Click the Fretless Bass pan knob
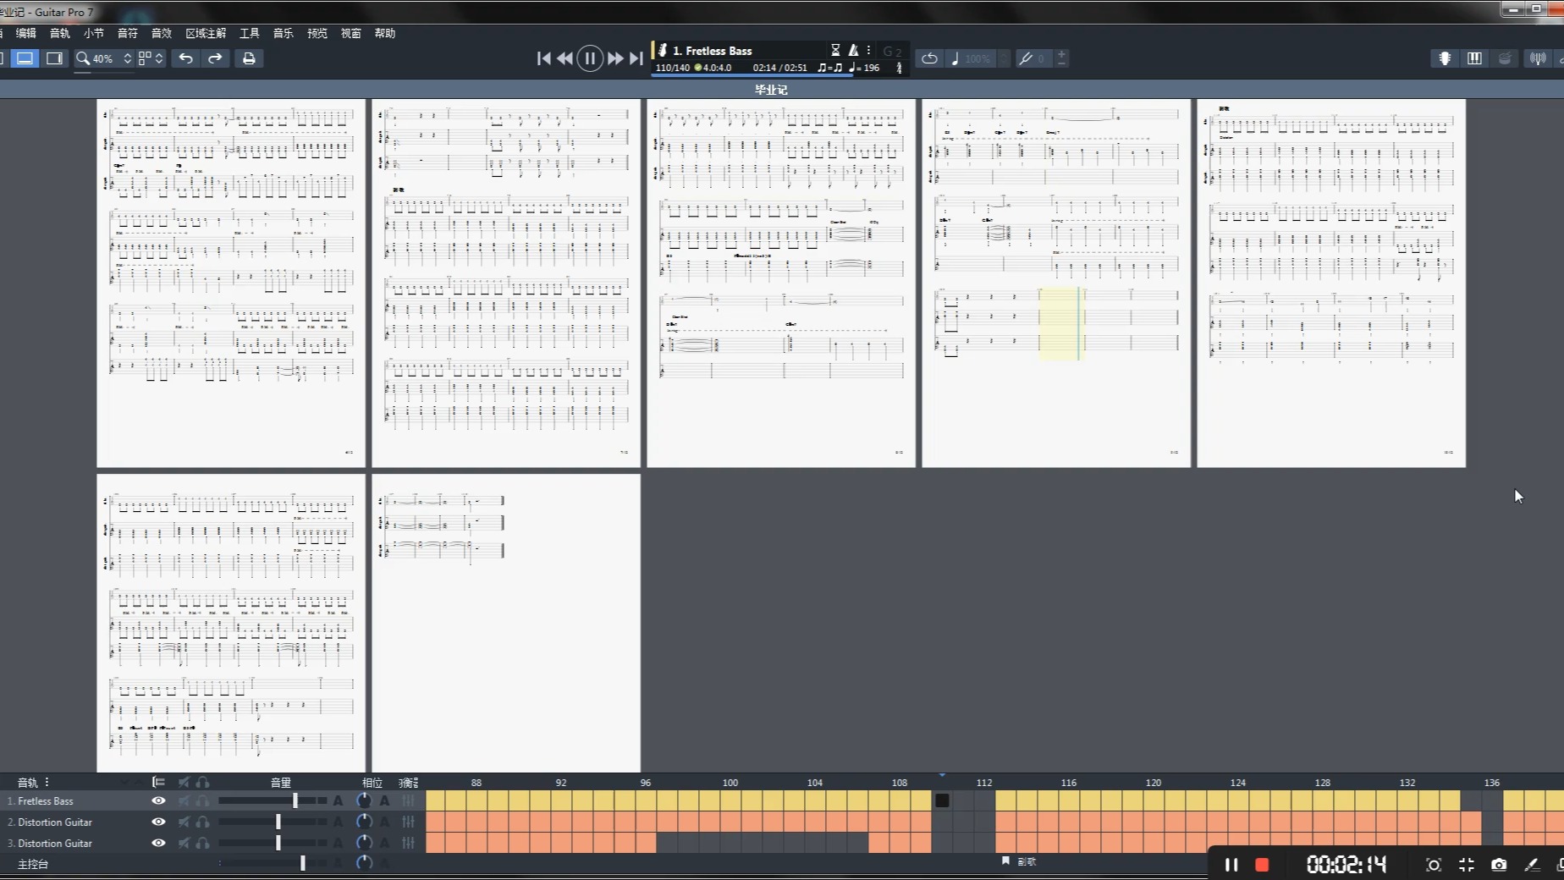 click(x=364, y=800)
